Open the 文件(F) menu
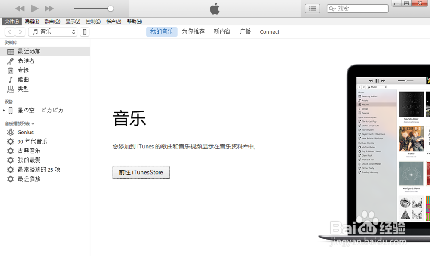The image size is (430, 256). [12, 22]
